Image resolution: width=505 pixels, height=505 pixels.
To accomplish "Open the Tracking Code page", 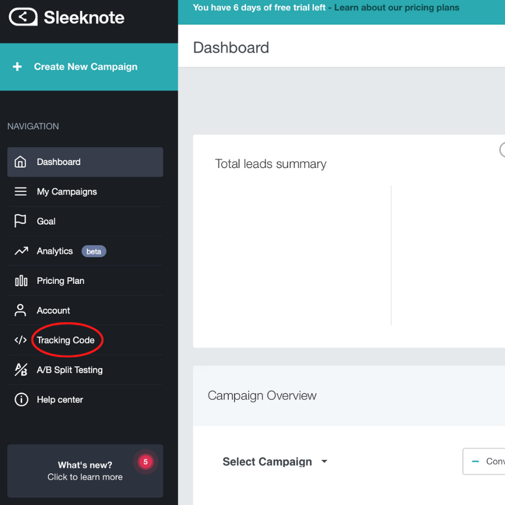I will point(85,340).
